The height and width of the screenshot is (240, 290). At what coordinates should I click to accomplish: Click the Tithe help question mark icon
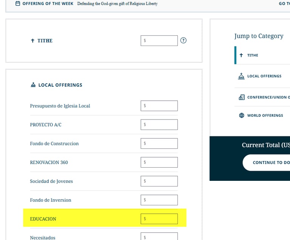tap(184, 41)
